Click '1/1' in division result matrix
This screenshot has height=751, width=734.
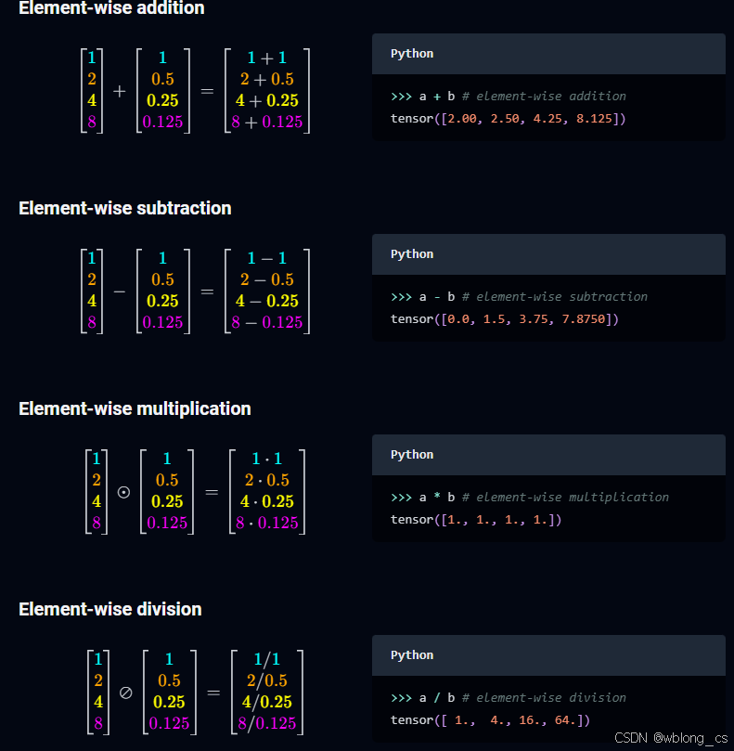266,659
